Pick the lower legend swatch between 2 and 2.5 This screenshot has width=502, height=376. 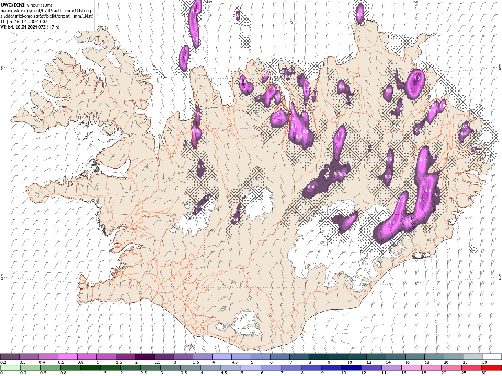pyautogui.click(x=130, y=368)
